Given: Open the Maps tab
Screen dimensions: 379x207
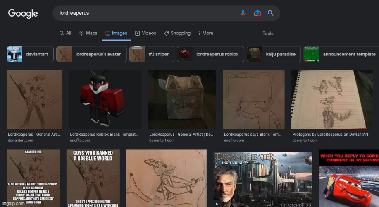Looking at the screenshot, I should [x=88, y=33].
